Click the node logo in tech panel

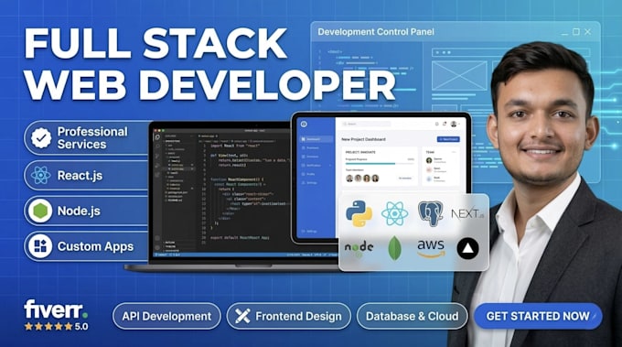tap(359, 248)
